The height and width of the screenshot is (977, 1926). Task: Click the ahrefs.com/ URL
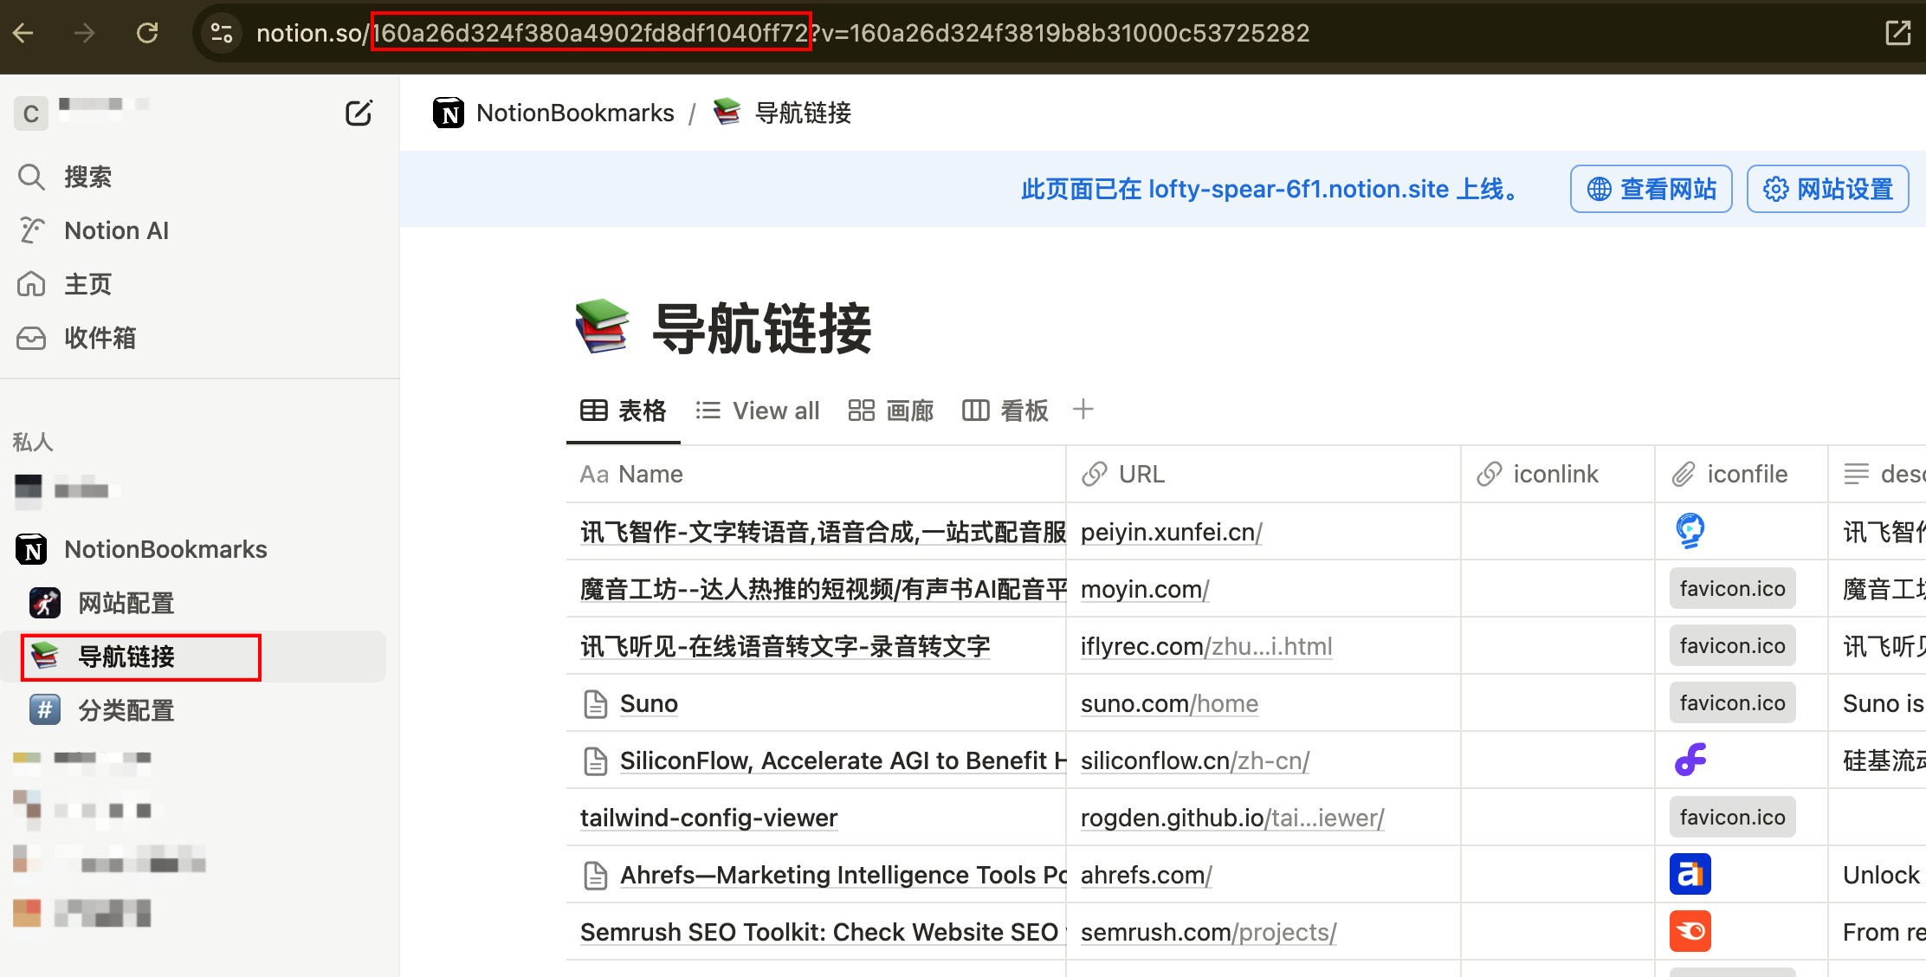1147,875
